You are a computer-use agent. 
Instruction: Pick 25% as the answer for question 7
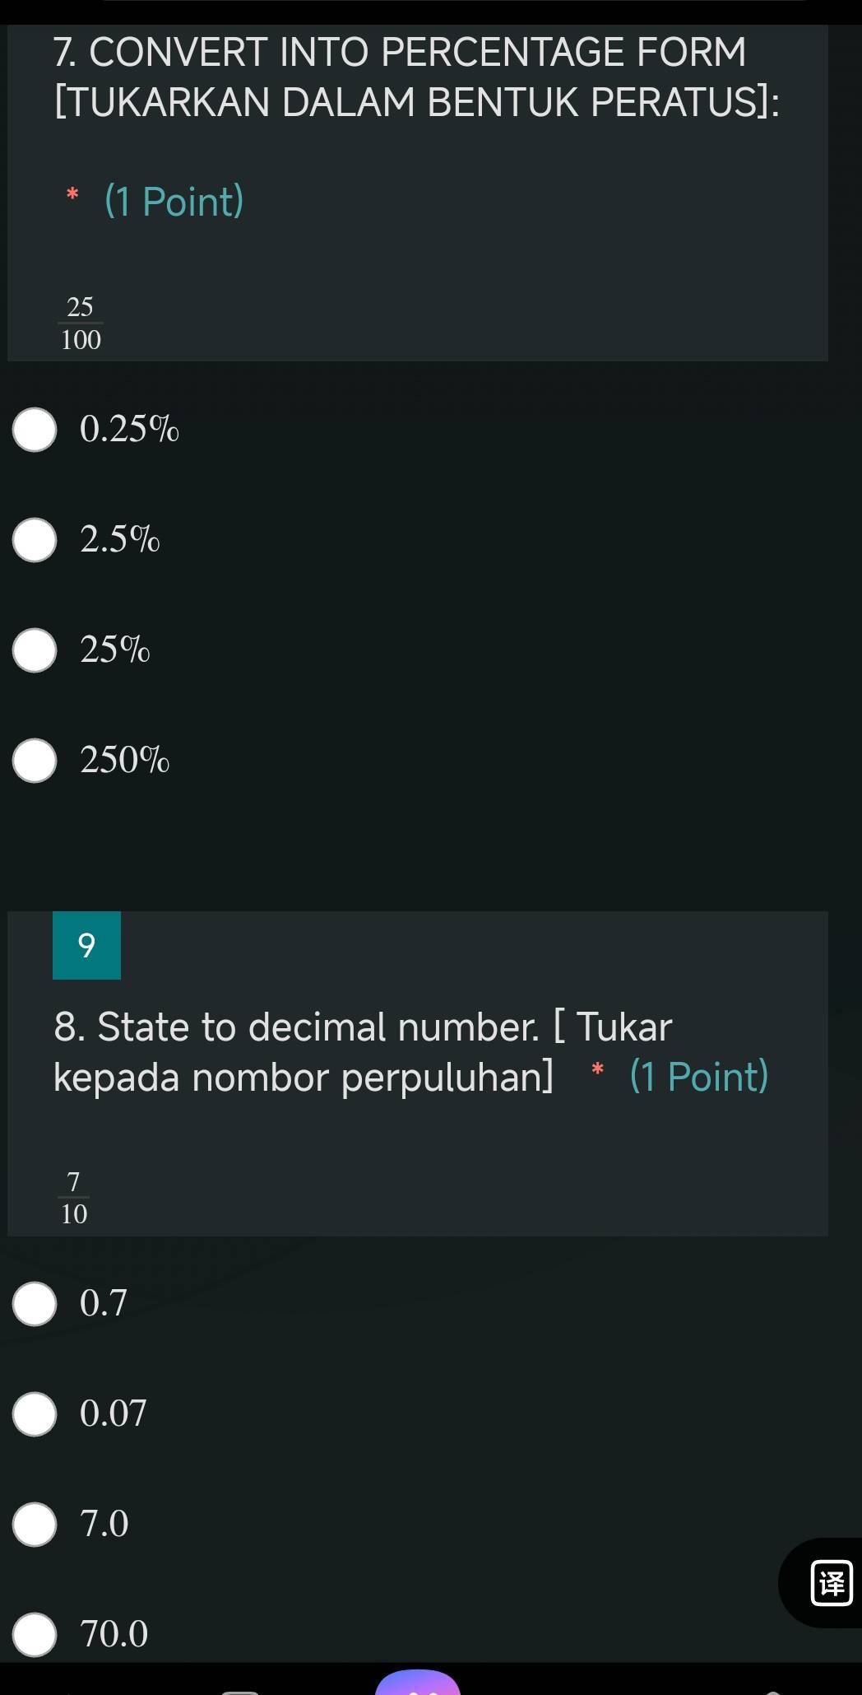pos(33,650)
